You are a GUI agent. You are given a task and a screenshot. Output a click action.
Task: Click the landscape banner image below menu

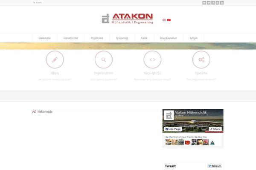pos(128,46)
